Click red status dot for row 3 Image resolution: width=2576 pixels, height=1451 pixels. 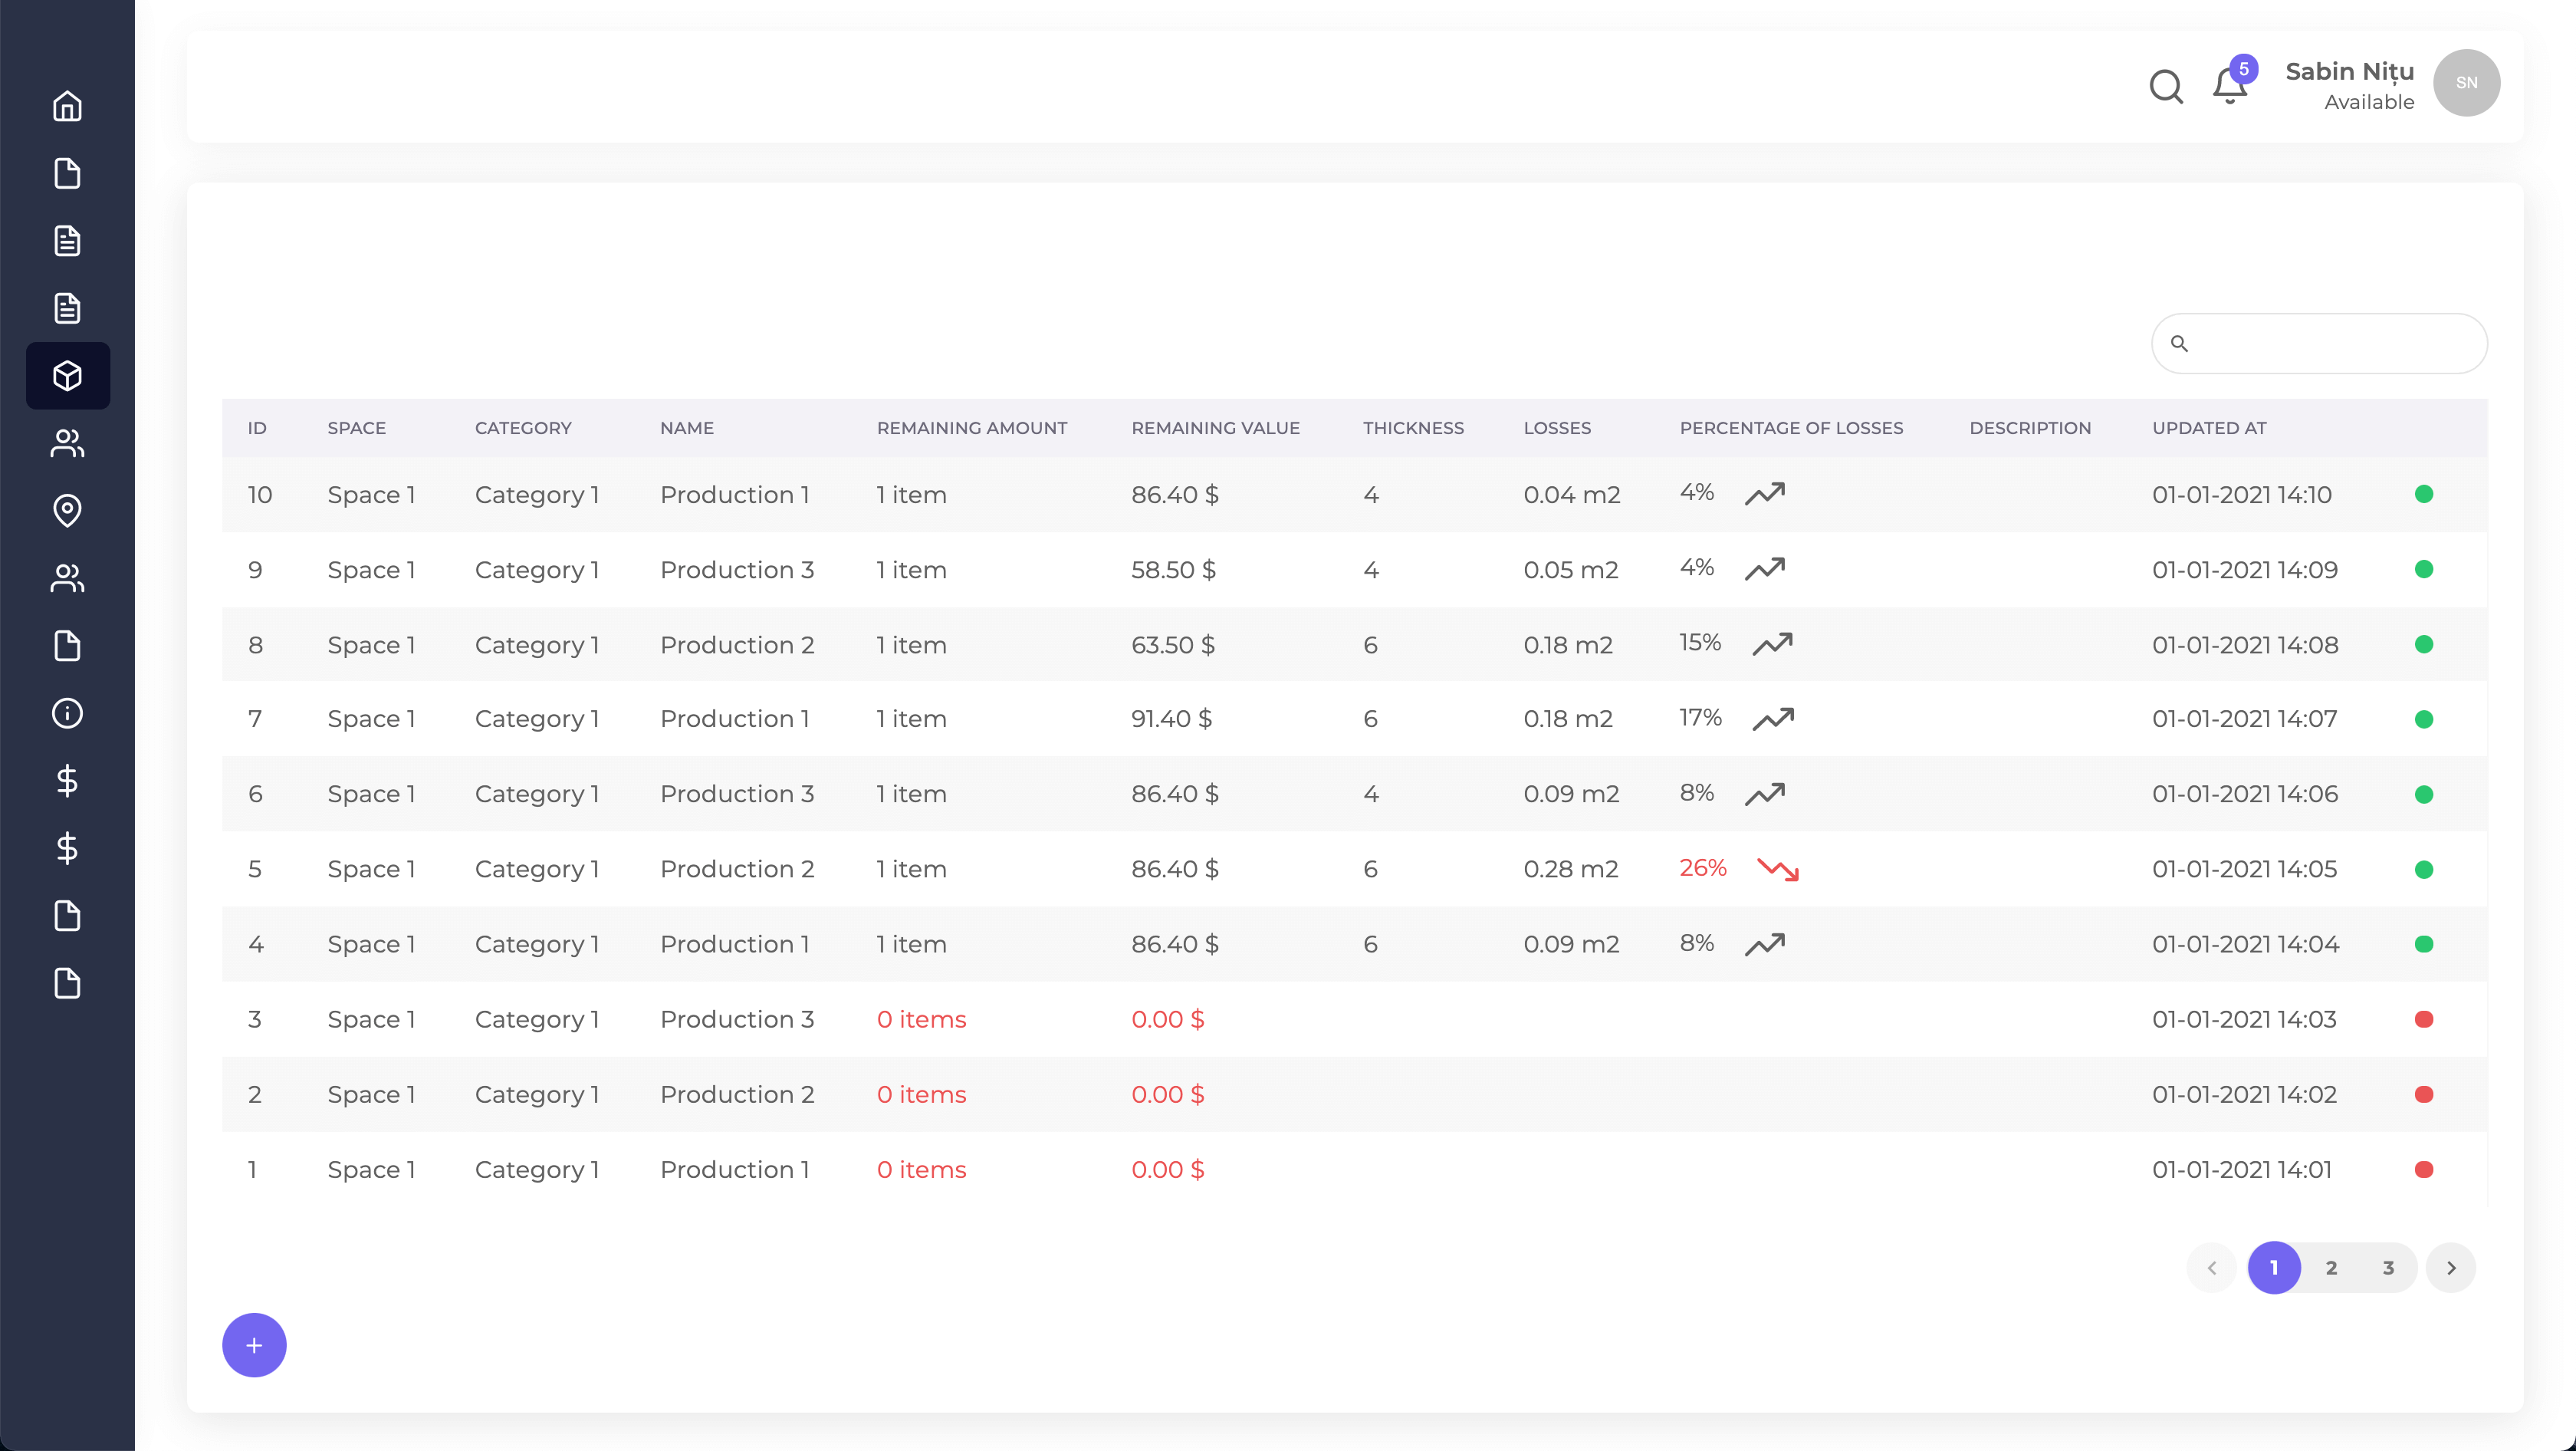[2423, 1019]
